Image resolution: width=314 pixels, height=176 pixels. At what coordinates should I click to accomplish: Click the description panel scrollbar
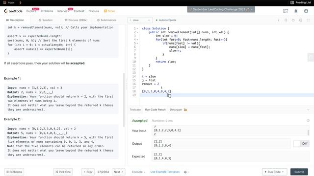coord(124,100)
